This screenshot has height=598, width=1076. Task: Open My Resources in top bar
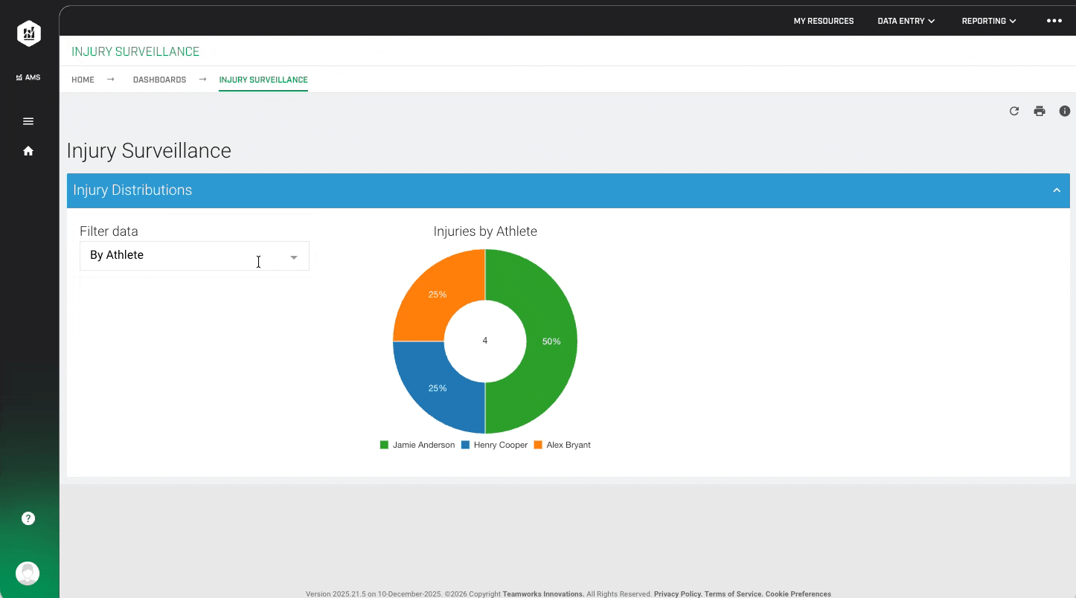(824, 21)
